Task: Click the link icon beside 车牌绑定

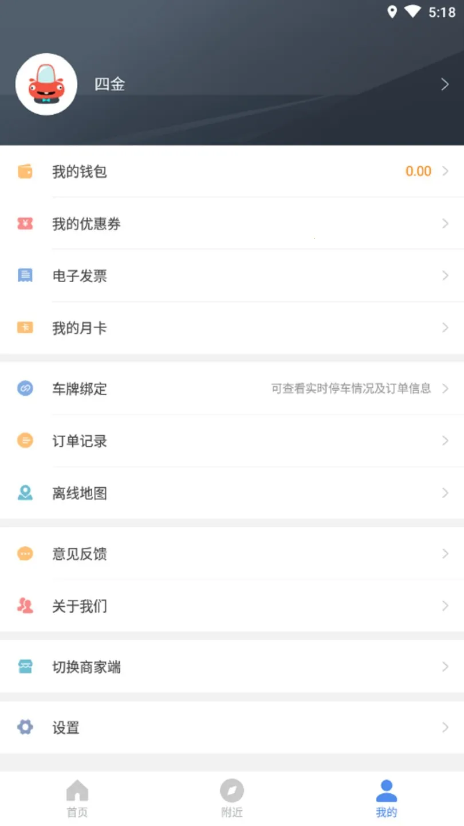Action: tap(25, 388)
